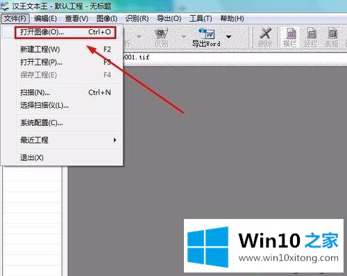Open dropdown arrow left of 识别 button
Viewport: 347px width, 276px height.
(139, 37)
